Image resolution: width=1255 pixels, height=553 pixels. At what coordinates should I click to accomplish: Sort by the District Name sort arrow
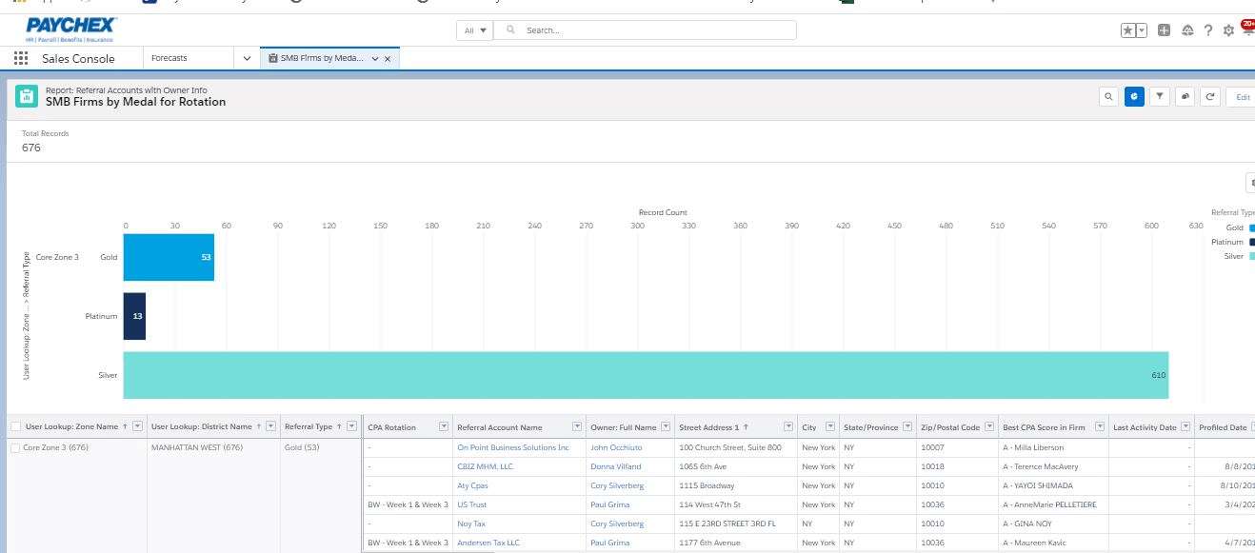(259, 427)
